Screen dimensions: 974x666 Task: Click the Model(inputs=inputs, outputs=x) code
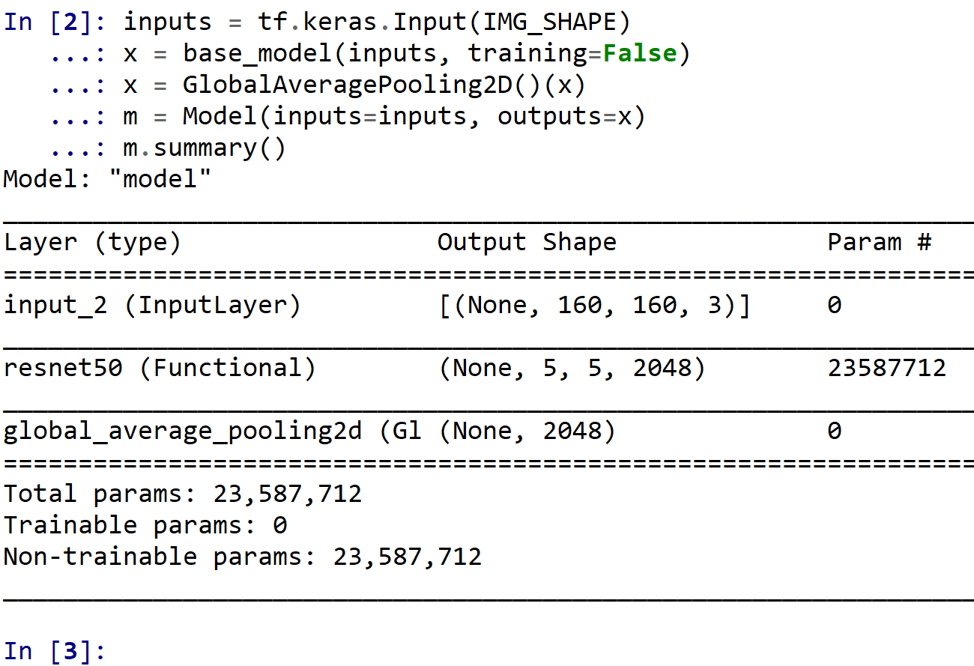[x=414, y=116]
